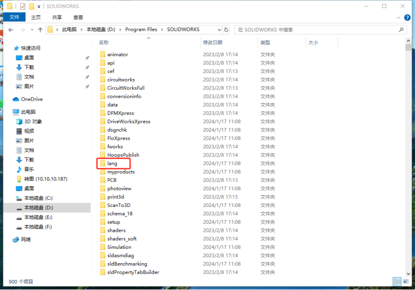This screenshot has height=290, width=415.
Task: Sort by the 大小 column header
Action: pos(313,43)
